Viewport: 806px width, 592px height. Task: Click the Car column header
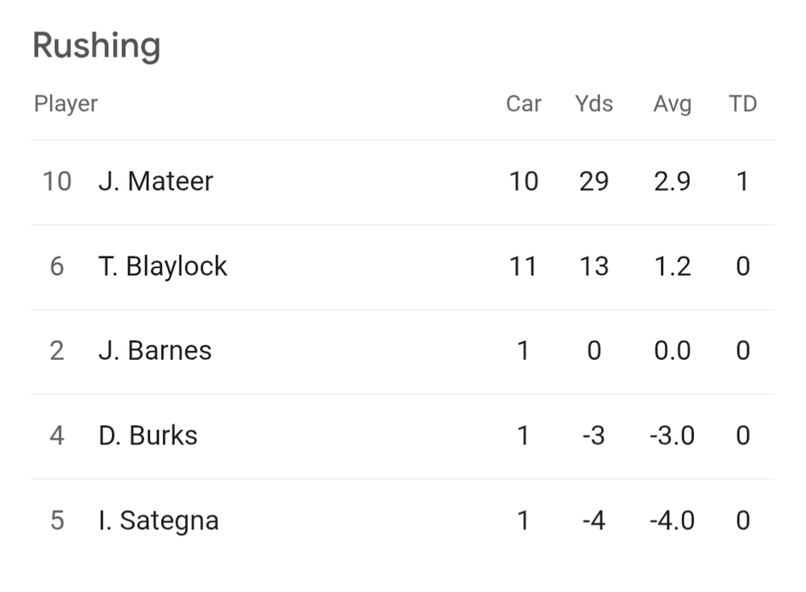(x=523, y=104)
